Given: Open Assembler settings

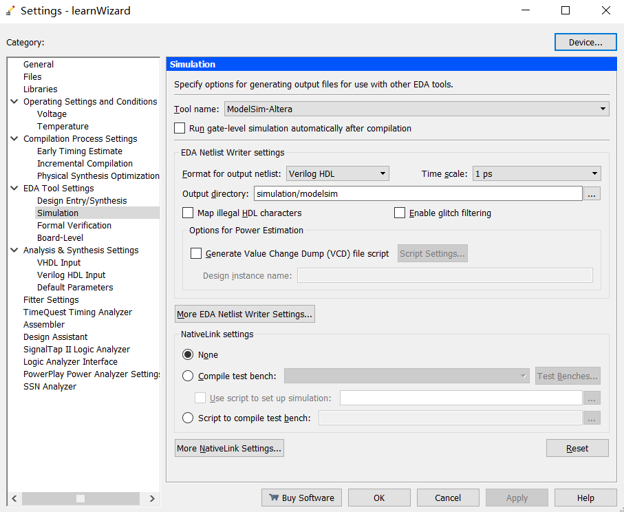Looking at the screenshot, I should click(x=44, y=325).
